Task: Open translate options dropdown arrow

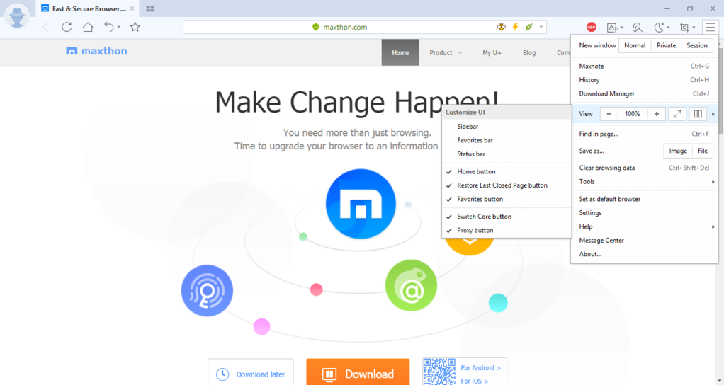Action: [x=622, y=28]
